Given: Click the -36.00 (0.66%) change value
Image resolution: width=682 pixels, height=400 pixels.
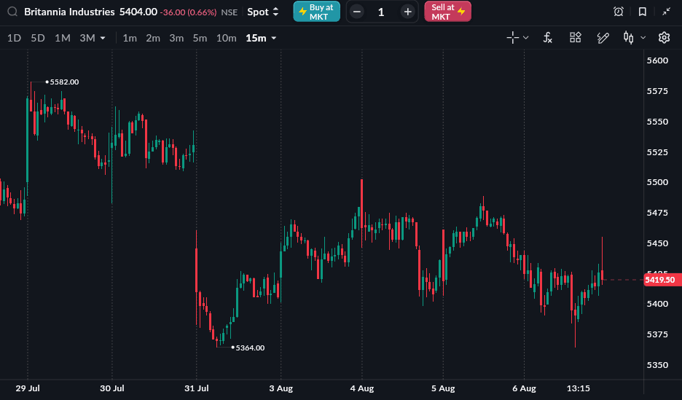Looking at the screenshot, I should 188,12.
